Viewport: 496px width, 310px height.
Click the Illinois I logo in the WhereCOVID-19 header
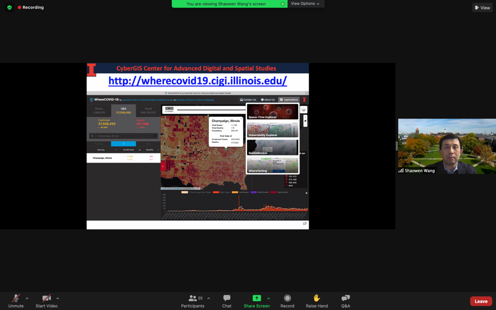click(305, 100)
